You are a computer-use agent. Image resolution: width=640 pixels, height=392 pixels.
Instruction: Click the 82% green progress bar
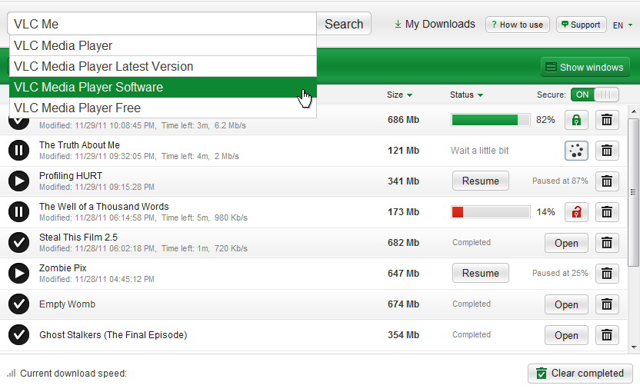[491, 120]
